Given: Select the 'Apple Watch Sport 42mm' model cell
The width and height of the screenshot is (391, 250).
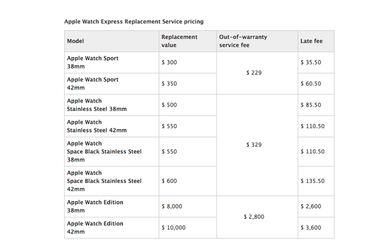Looking at the screenshot, I should click(112, 84).
